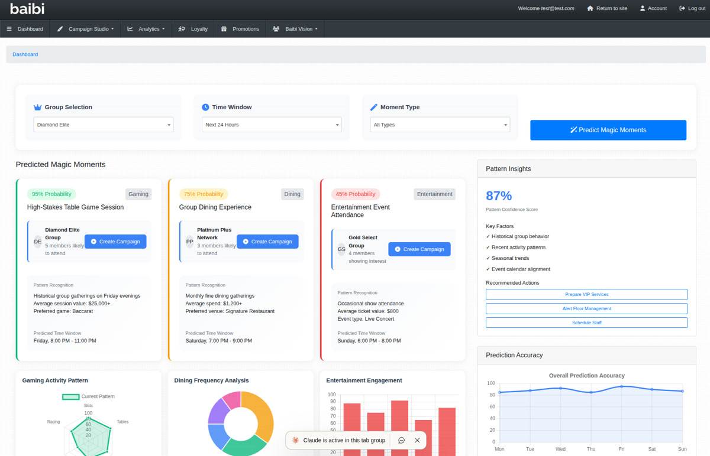710x456 pixels.
Task: Click Return to site link
Action: 607,8
